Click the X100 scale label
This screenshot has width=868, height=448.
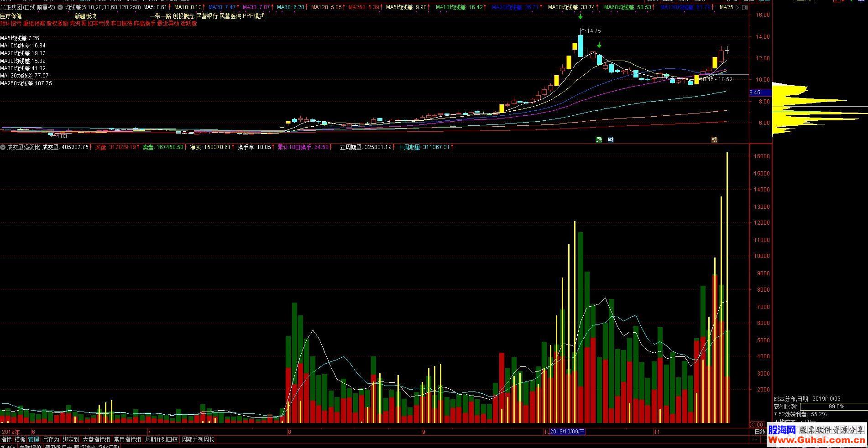[756, 424]
